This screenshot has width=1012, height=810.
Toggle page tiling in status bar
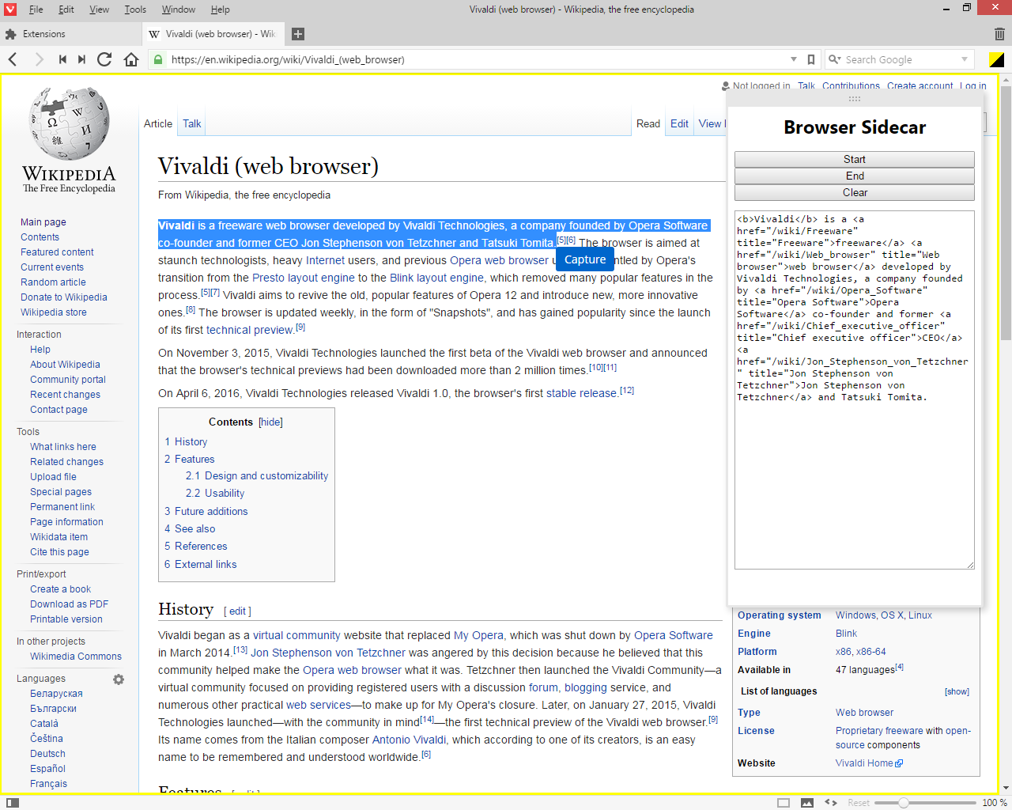click(784, 802)
